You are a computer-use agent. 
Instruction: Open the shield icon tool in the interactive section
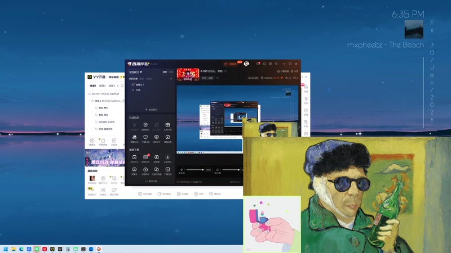[145, 126]
